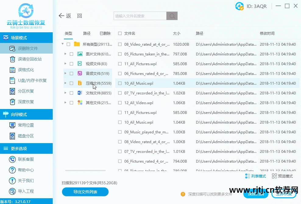Check the 视频文件(83) checkbox

71,64
